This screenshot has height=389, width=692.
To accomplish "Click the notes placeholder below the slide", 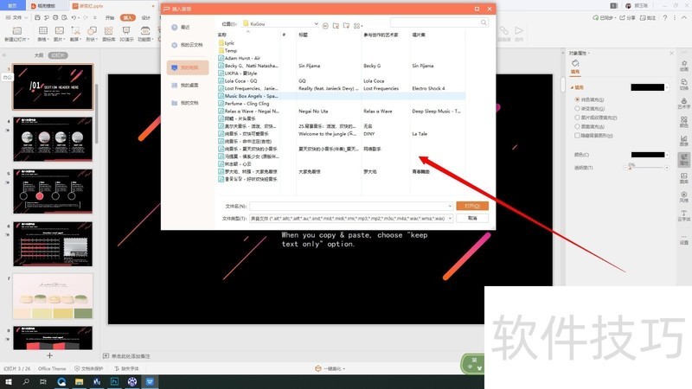I will click(130, 356).
